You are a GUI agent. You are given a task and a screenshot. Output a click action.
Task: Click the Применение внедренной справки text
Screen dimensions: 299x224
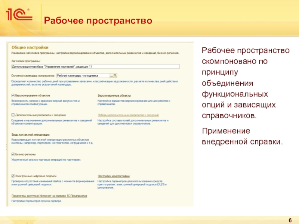click(243, 136)
